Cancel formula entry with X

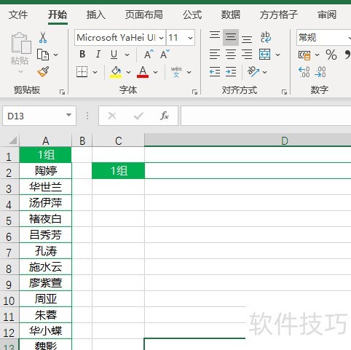pos(112,116)
